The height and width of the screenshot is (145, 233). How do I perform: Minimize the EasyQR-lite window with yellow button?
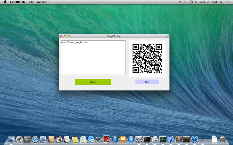(65, 36)
